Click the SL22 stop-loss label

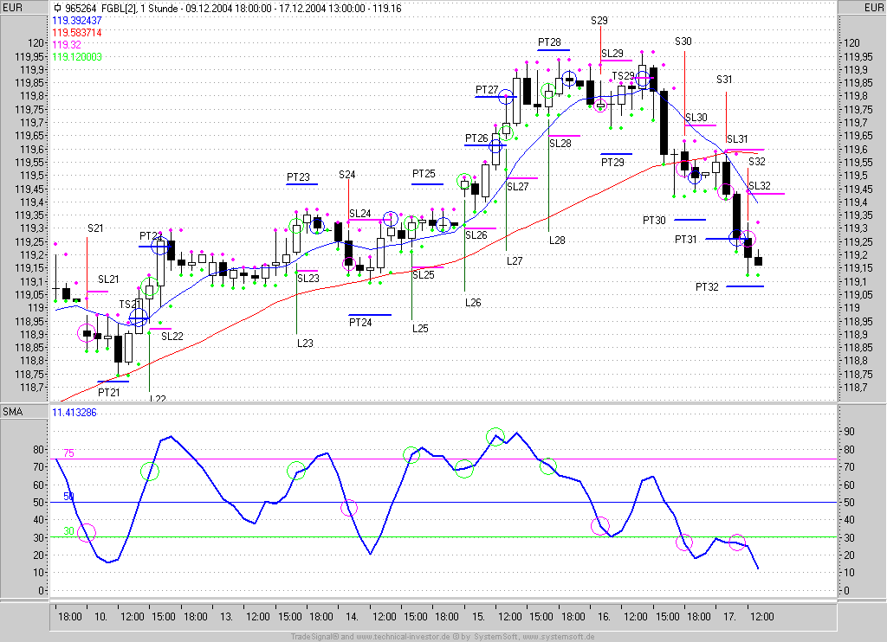[172, 337]
